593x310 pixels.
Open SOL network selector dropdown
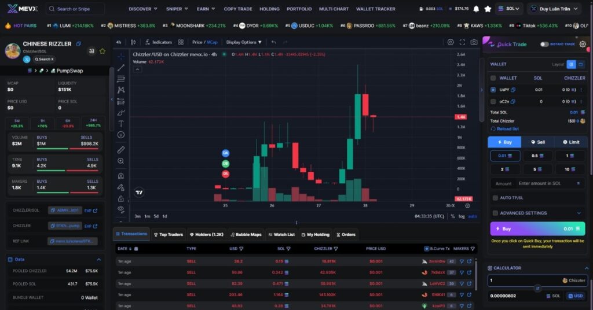[509, 9]
